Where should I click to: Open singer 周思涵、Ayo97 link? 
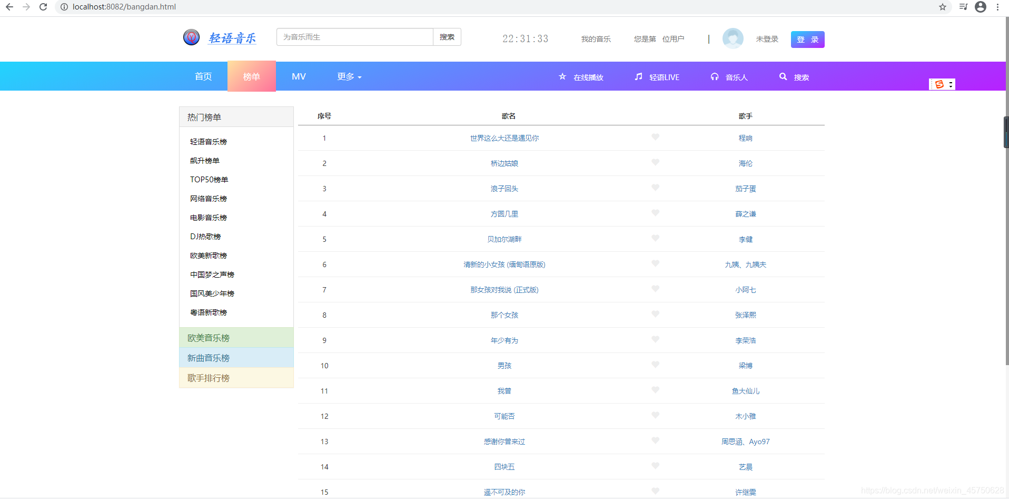point(746,442)
